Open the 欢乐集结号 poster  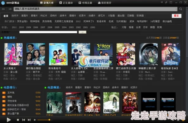point(58,54)
